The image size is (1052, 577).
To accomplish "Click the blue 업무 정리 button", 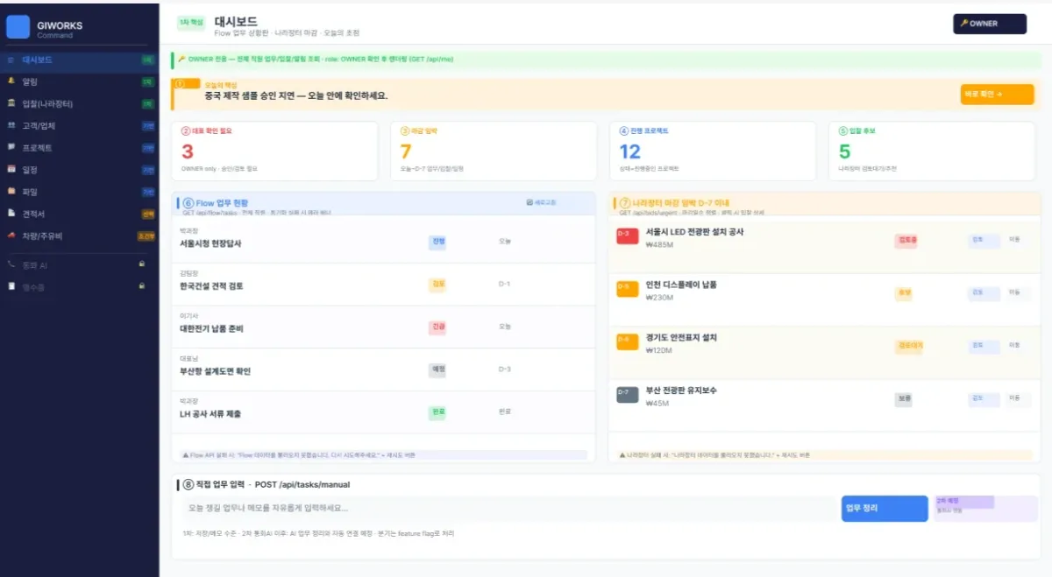I will pos(884,509).
